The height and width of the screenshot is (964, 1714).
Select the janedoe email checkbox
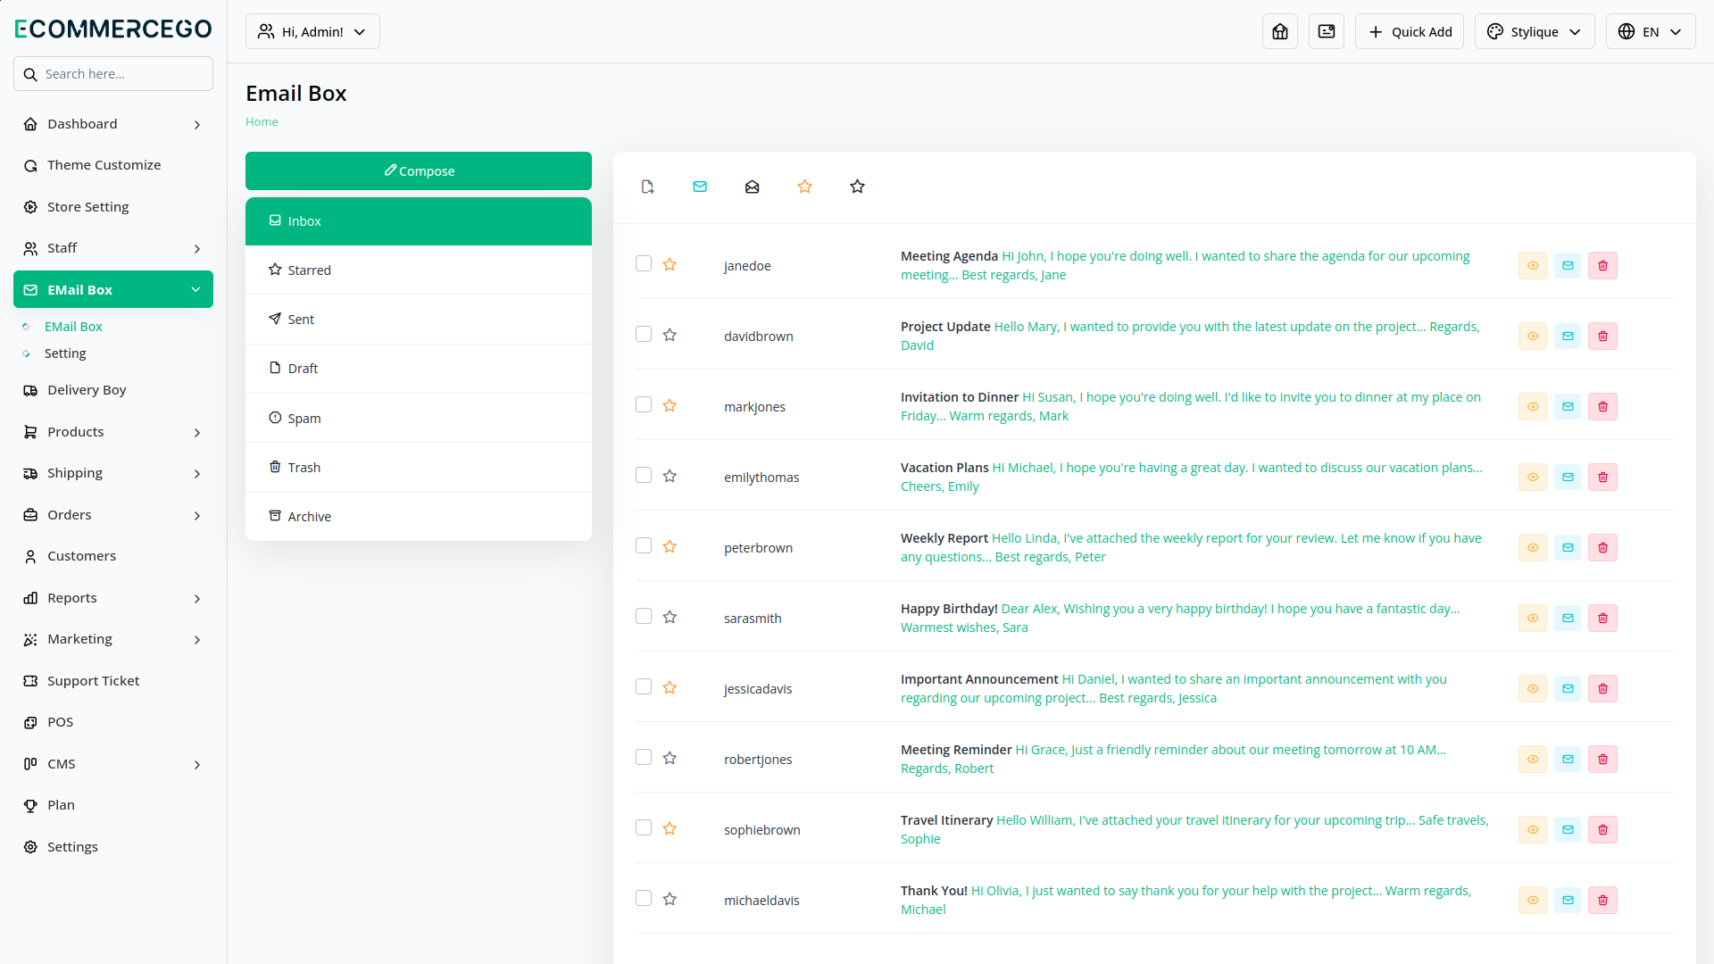644,263
